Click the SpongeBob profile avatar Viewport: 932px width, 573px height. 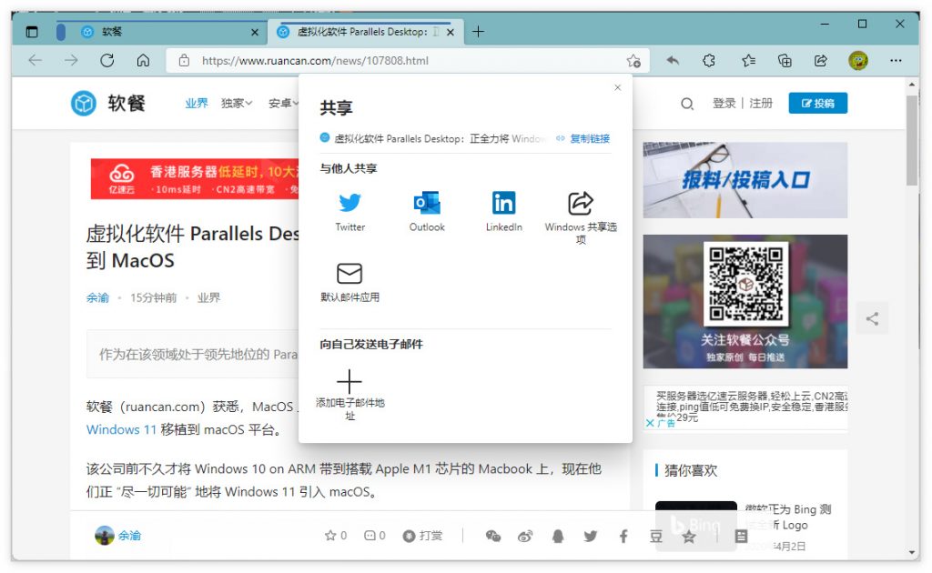point(858,60)
